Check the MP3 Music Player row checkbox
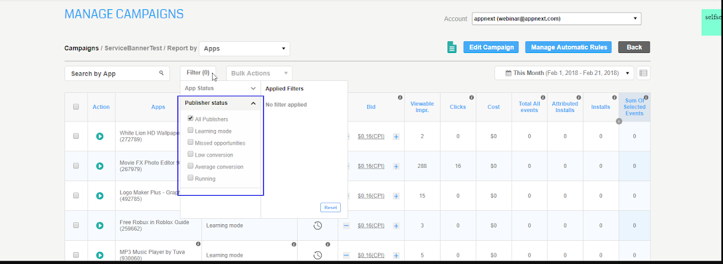Screen dimensions: 723x264 pos(76,255)
